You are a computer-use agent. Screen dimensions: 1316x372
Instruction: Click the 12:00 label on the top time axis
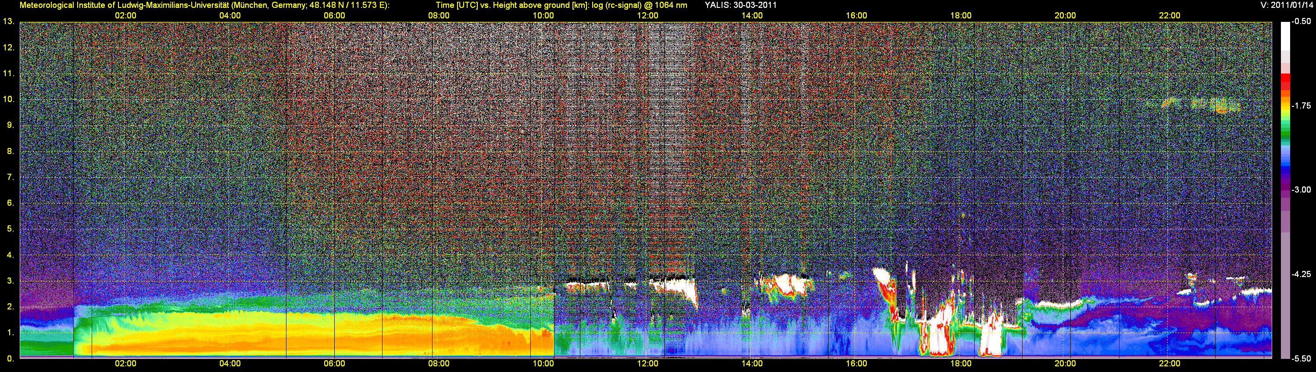648,16
